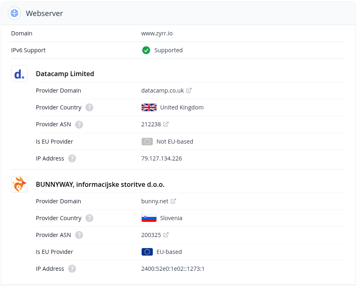
Task: Open the bunny.net provider domain link
Action: [154, 201]
